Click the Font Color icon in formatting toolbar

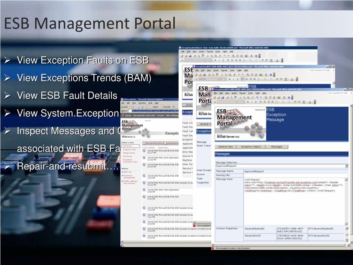(x=310, y=102)
